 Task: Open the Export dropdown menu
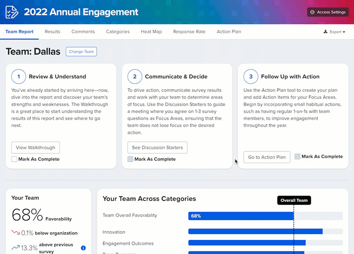pos(335,32)
